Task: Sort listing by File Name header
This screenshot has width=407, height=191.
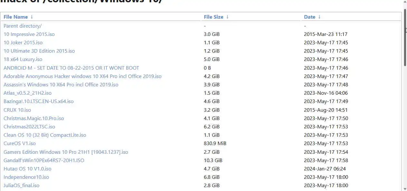Action: click(15, 17)
